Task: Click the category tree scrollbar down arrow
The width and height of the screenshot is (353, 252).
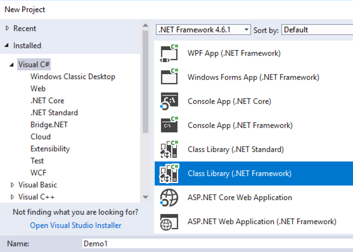Action: coord(145,198)
